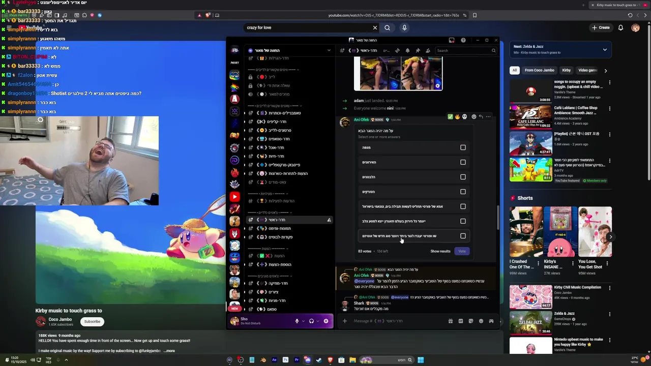Viewport: 651px width, 366px height.
Task: Focus Discord message input box
Action: click(397, 321)
